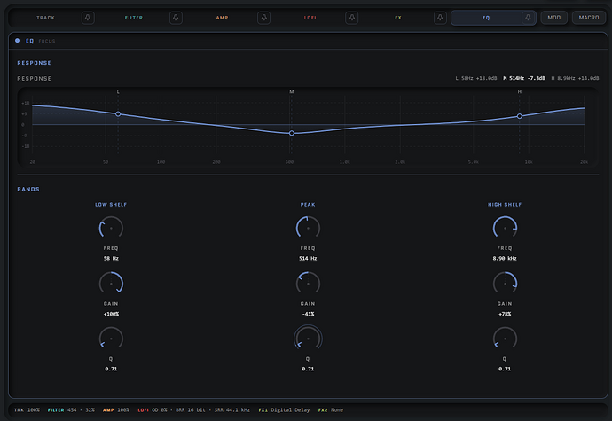Screen dimensions: 612x421
Task: Click the PEAK band heading
Action: click(x=308, y=205)
